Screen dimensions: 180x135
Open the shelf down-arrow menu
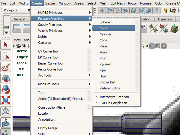tap(6, 33)
